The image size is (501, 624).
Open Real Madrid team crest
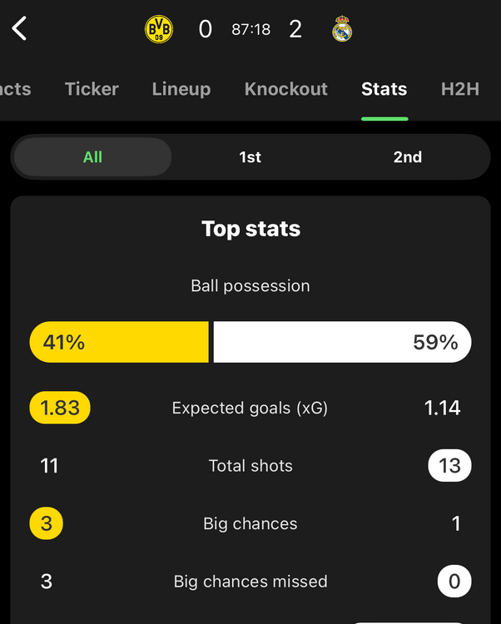pyautogui.click(x=342, y=30)
